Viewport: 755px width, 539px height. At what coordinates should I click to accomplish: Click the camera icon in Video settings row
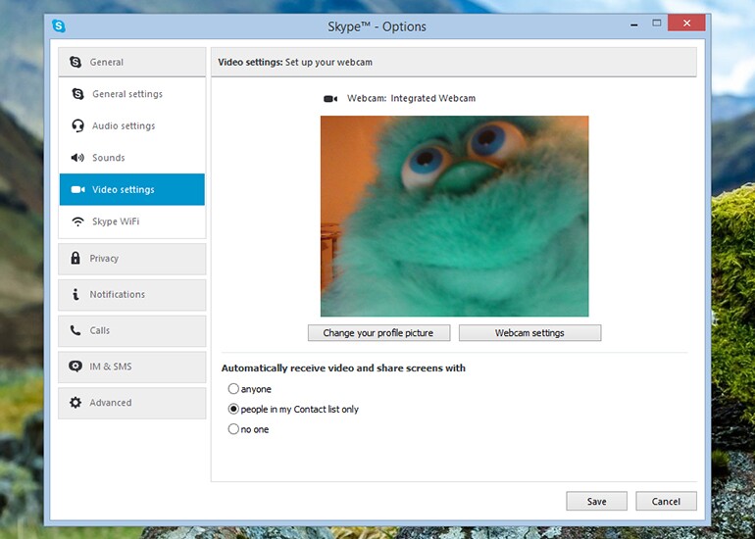tap(78, 189)
